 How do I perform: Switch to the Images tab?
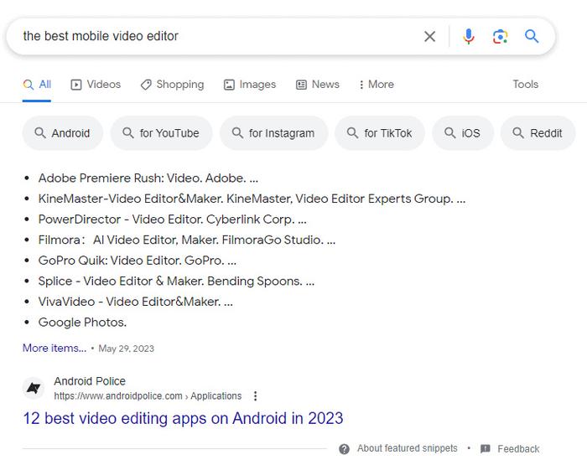click(250, 85)
